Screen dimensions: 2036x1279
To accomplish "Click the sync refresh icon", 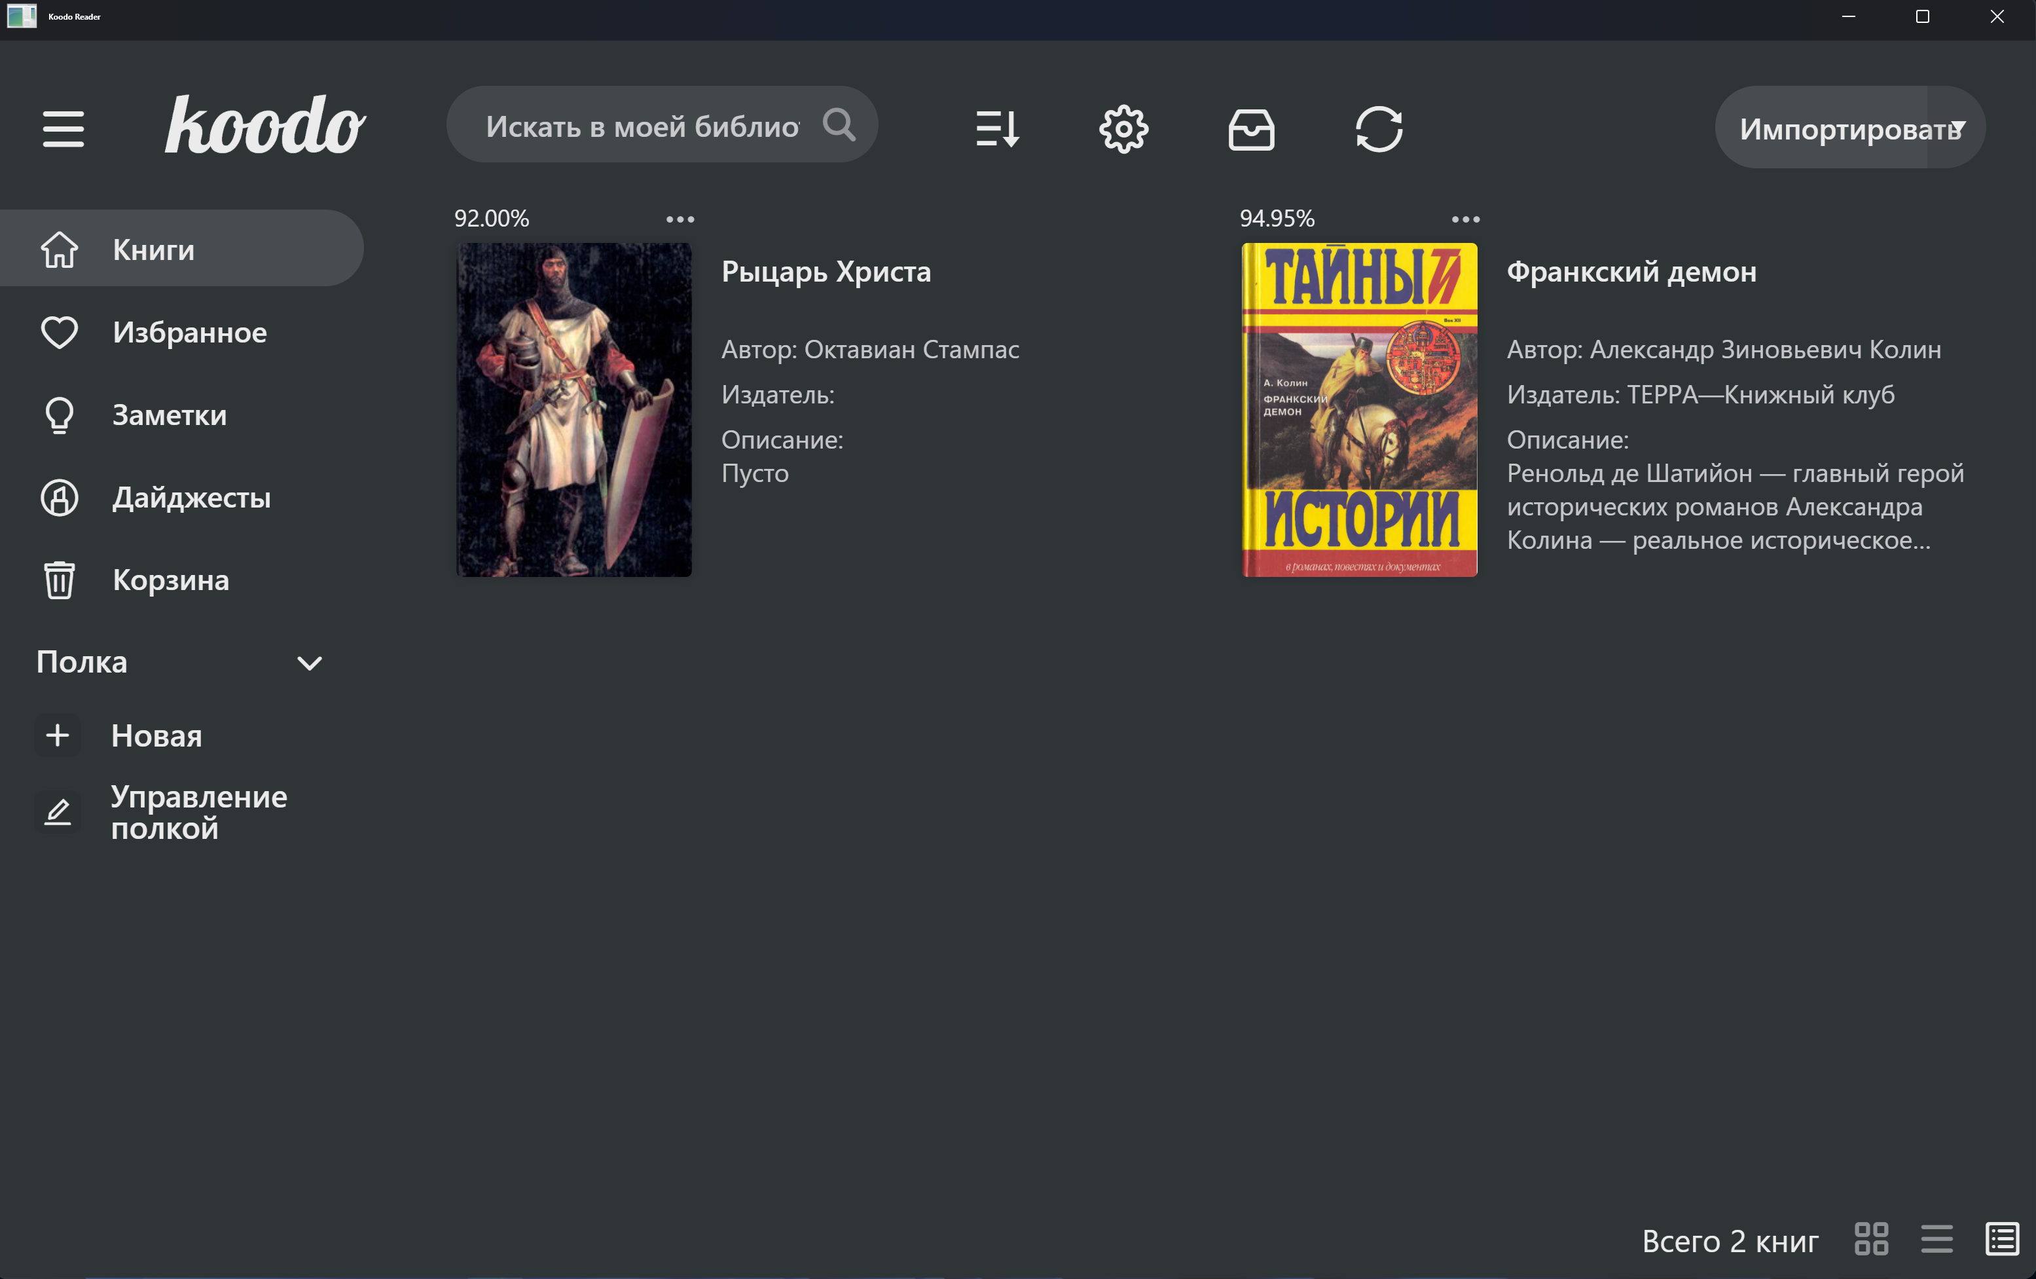I will click(x=1379, y=128).
